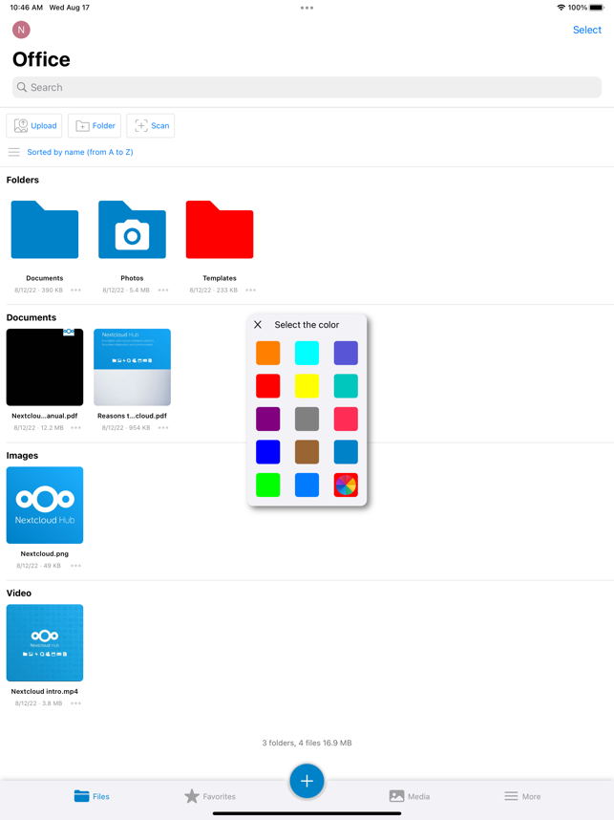614x820 pixels.
Task: Open the More tab
Action: [522, 796]
